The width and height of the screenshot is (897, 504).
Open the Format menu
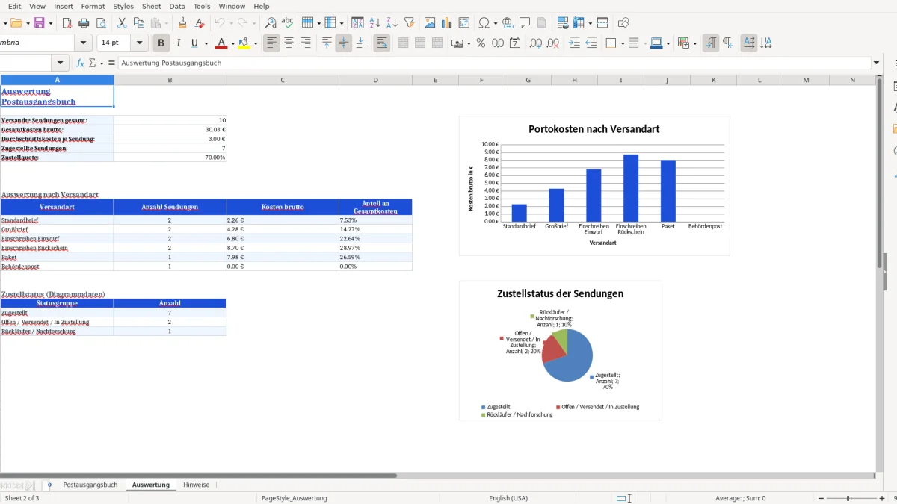click(93, 6)
